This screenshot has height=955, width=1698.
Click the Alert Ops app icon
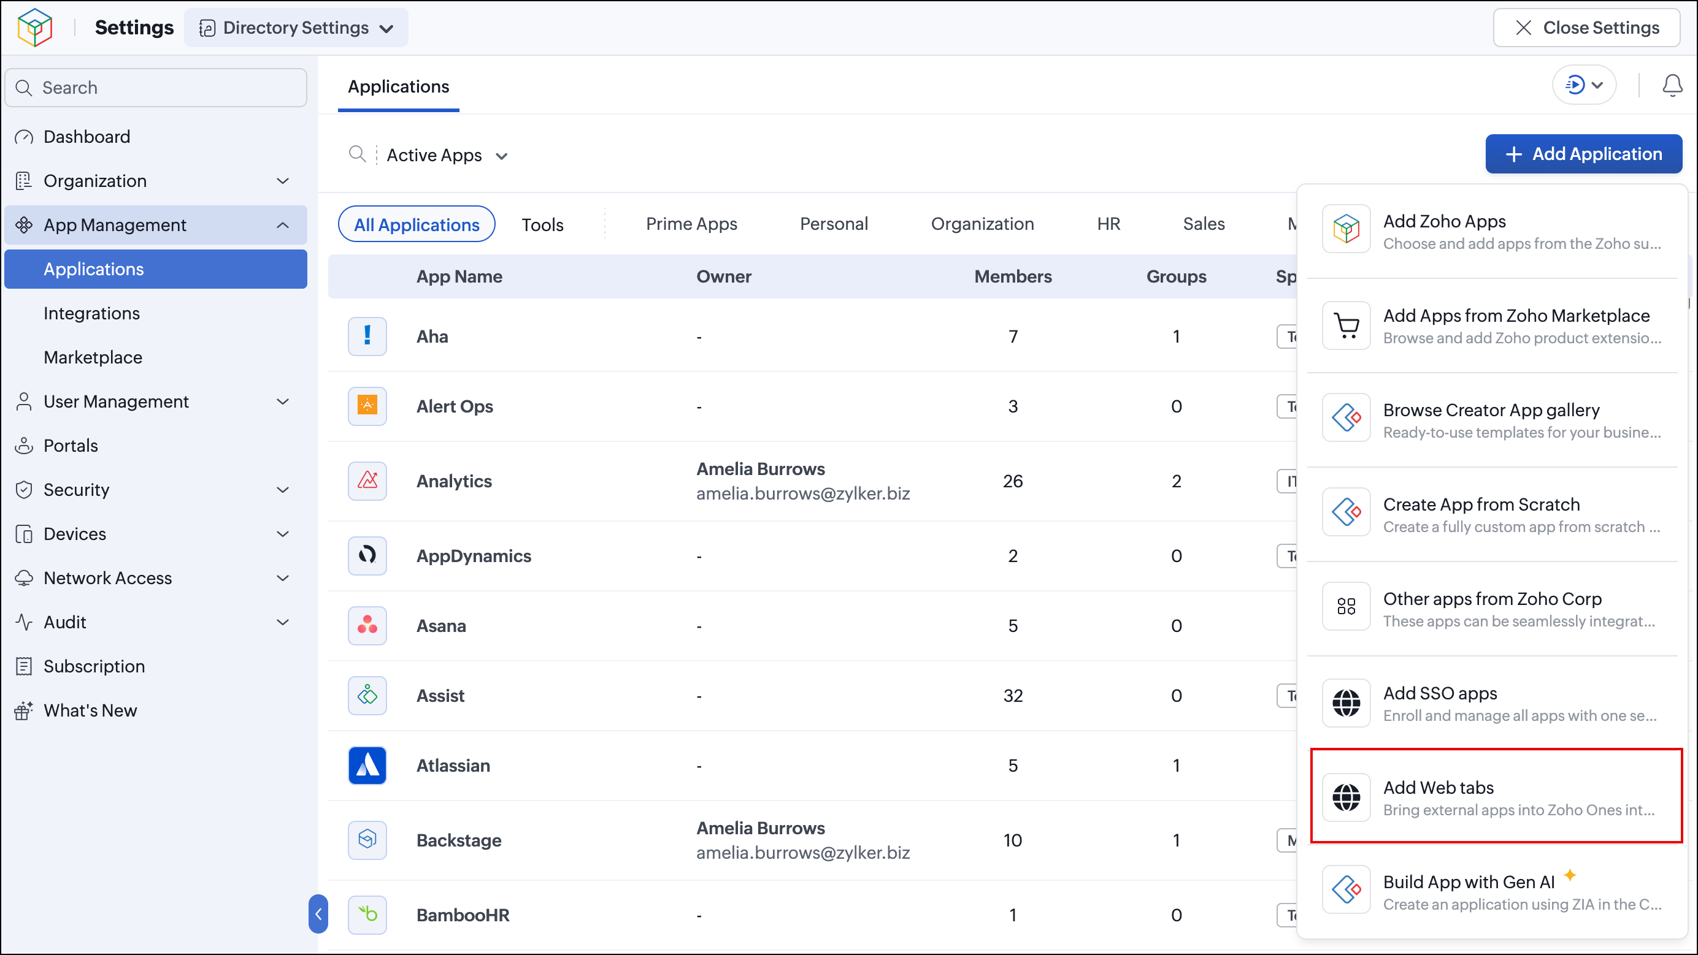point(367,406)
